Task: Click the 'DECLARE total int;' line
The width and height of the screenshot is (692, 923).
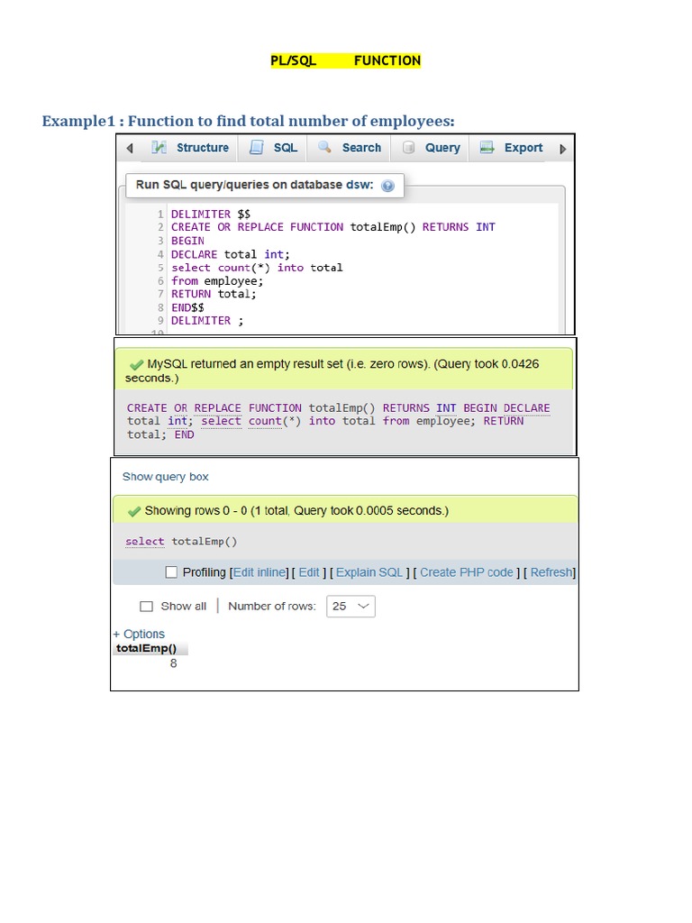Action: pyautogui.click(x=231, y=254)
